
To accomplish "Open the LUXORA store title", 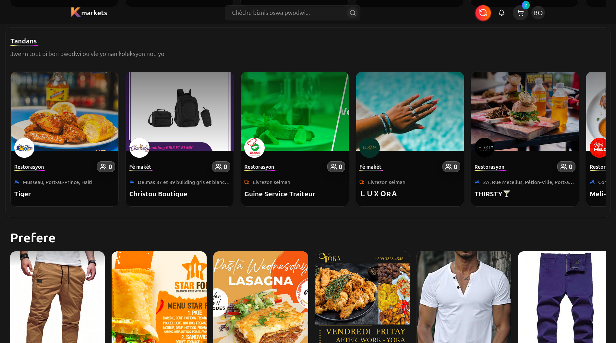I will pyautogui.click(x=379, y=194).
